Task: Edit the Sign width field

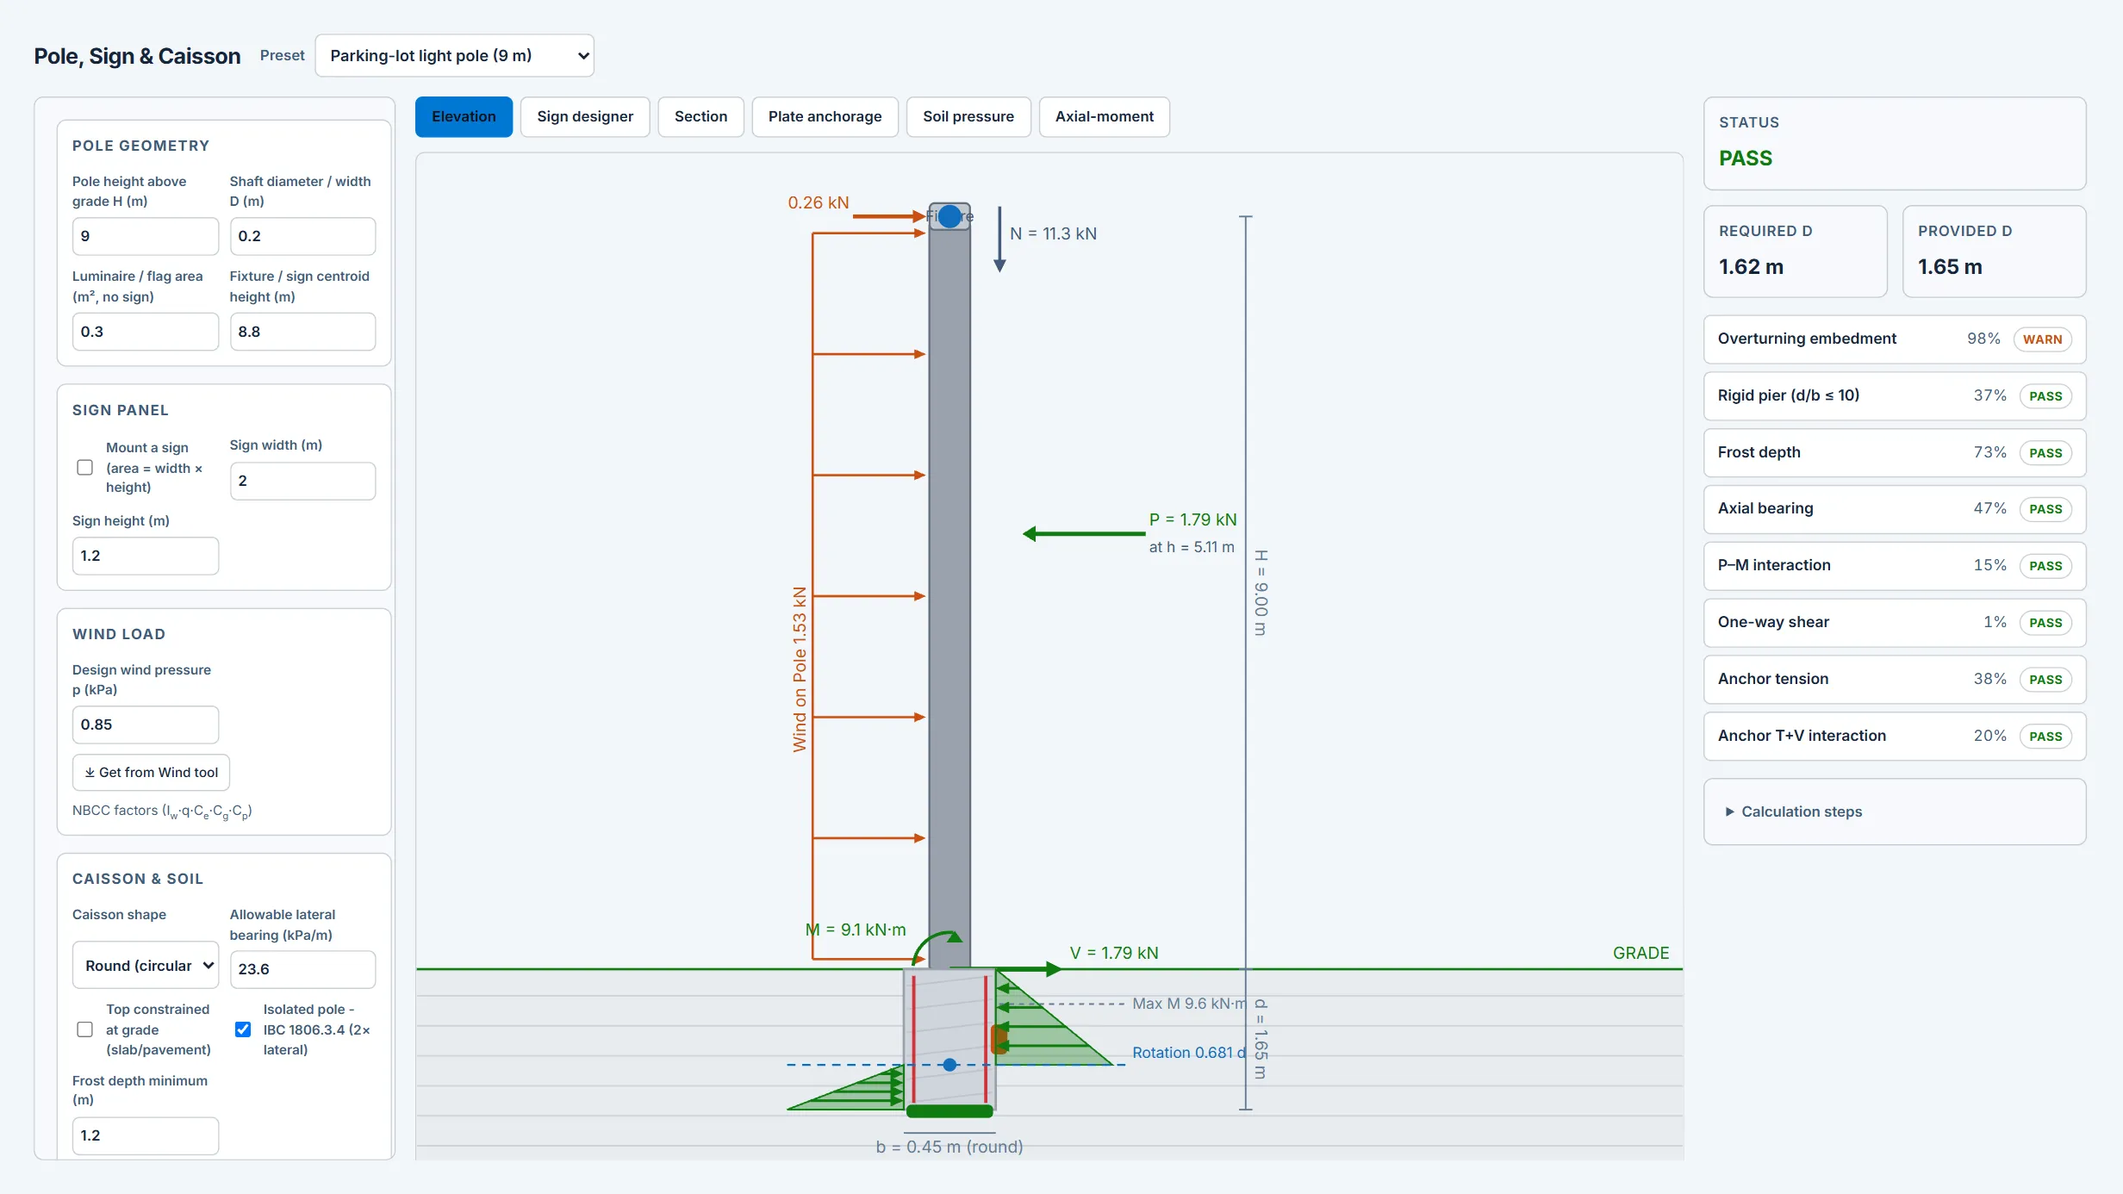Action: click(x=302, y=481)
